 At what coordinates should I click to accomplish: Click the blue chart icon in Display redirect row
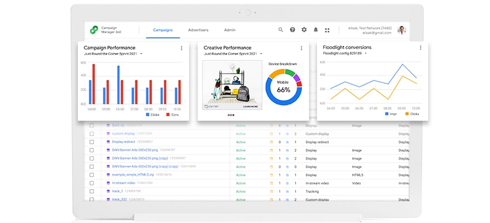coord(288,142)
